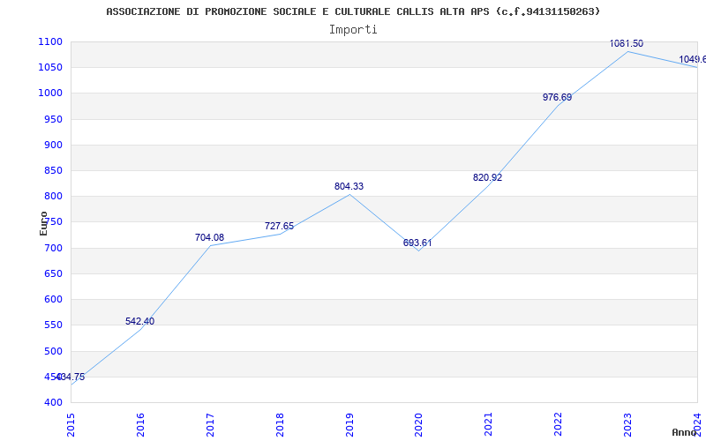
Task: Click the 550 y-axis value
Action: [53, 325]
